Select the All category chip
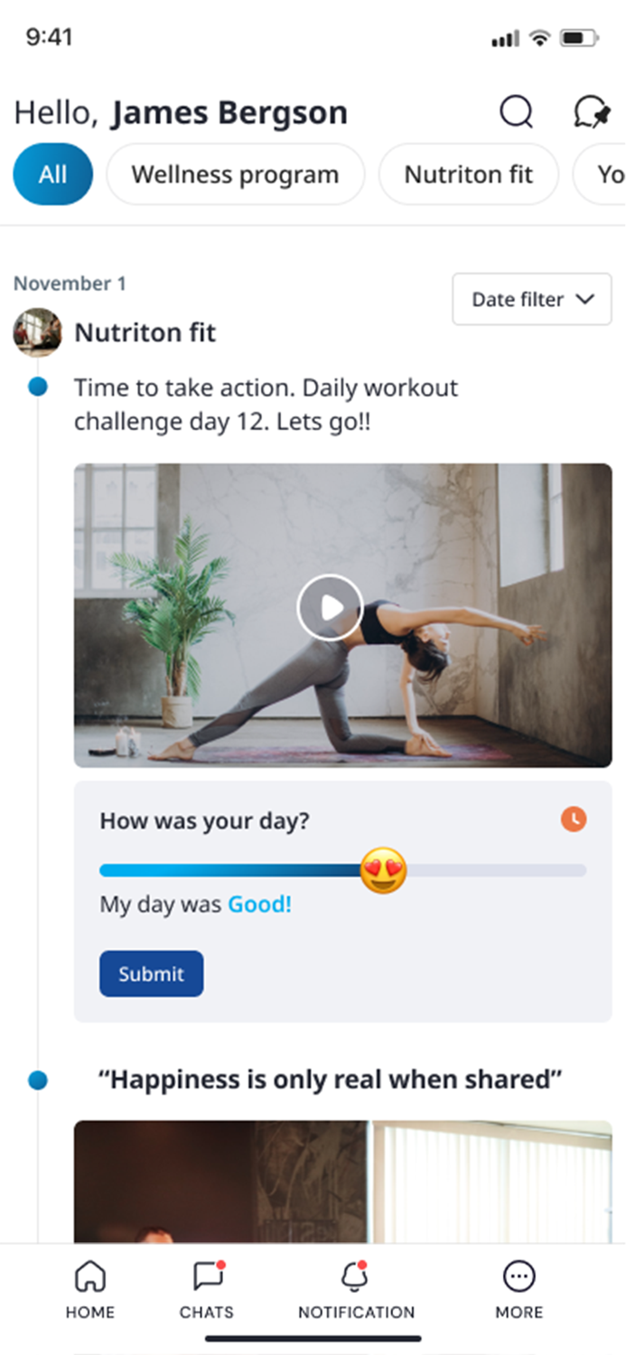The image size is (626, 1355). pos(52,174)
